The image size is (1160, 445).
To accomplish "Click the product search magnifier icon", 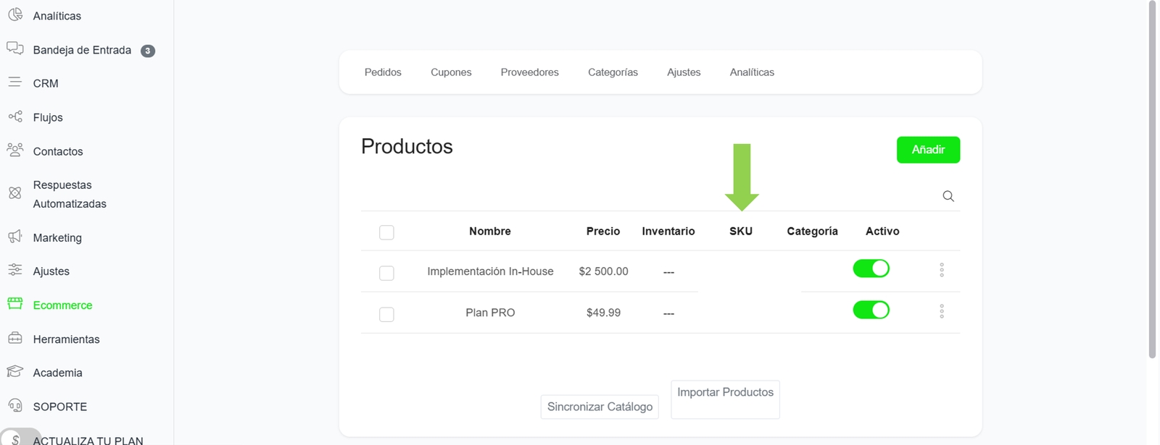I will (948, 196).
